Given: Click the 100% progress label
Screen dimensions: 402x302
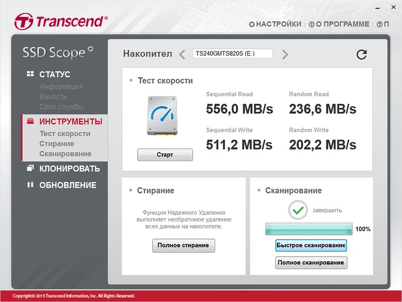Looking at the screenshot, I should (x=363, y=229).
